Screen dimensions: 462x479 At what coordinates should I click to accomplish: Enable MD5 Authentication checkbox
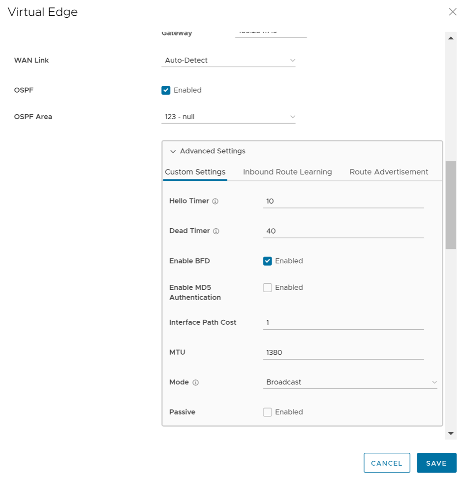[268, 288]
